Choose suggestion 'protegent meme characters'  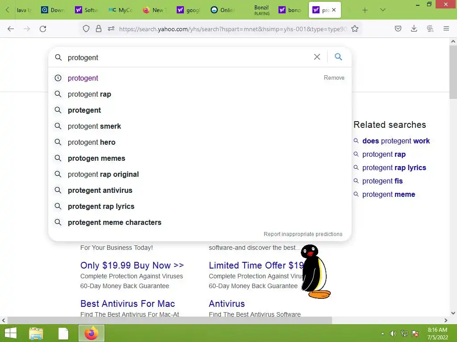(199, 222)
